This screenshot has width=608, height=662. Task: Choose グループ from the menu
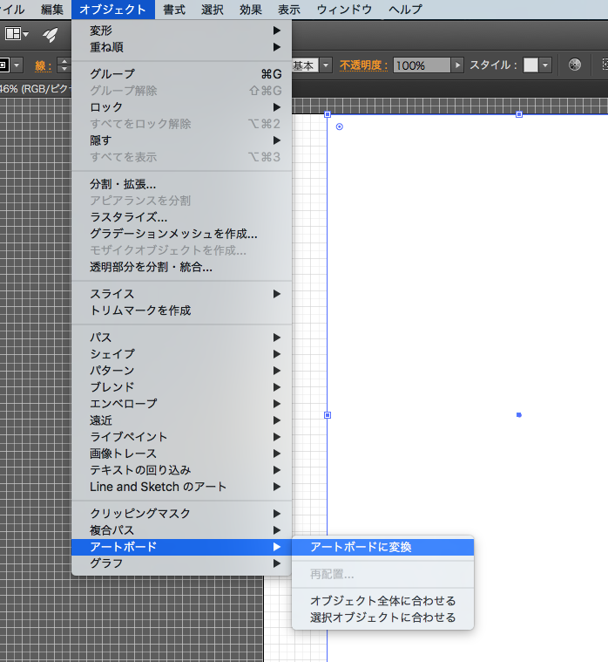pos(182,74)
